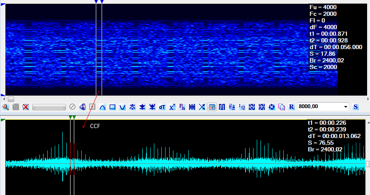Viewport: 370px width, 195px height.
Task: Click the second block-pattern icon
Action: coord(262,107)
